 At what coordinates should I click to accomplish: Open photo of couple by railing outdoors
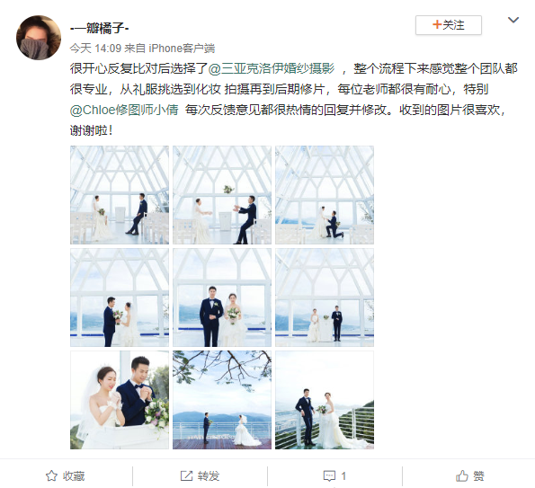click(x=325, y=400)
